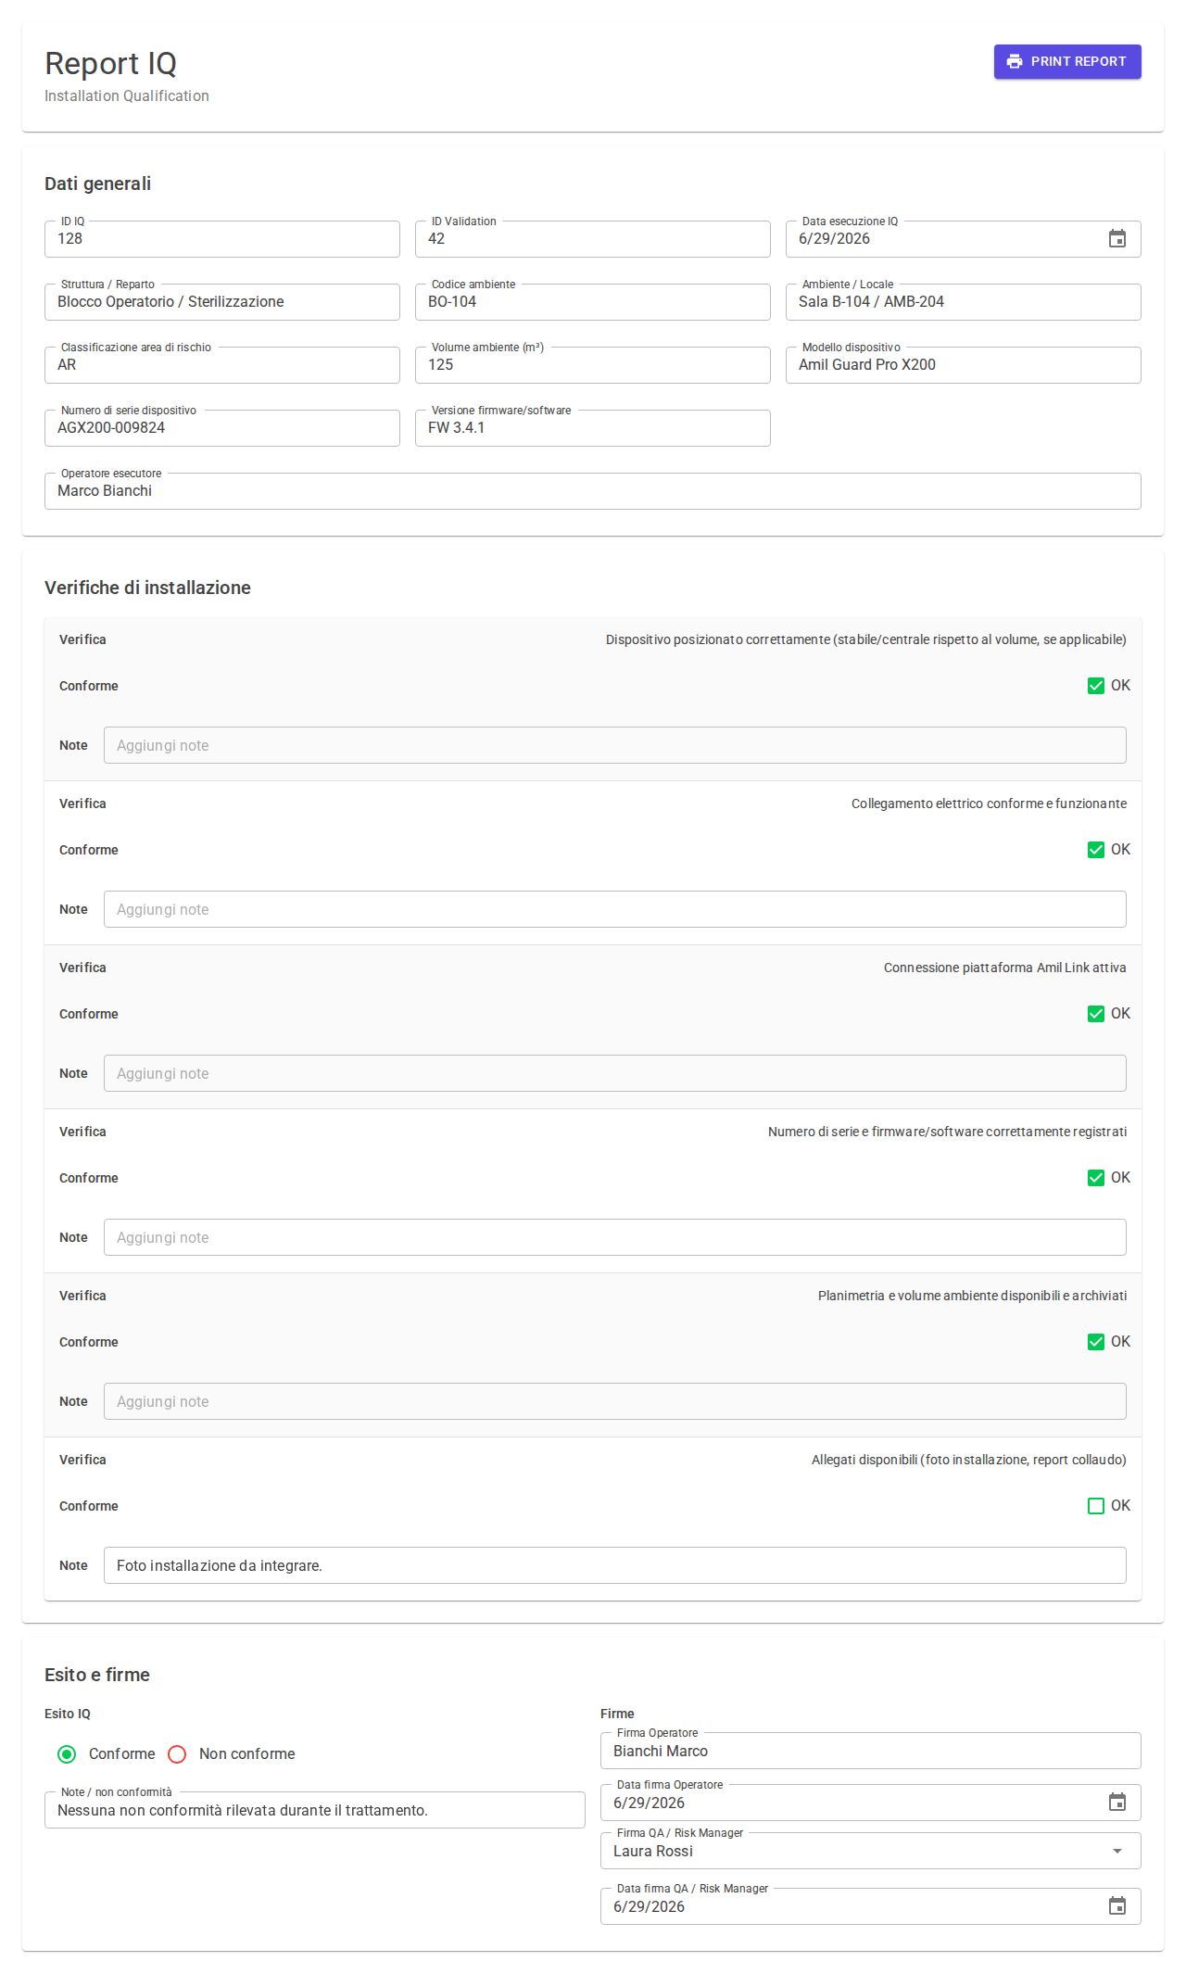1186x1974 pixels.
Task: Click the 'Verifiche di installazione' heading
Action: pos(147,588)
